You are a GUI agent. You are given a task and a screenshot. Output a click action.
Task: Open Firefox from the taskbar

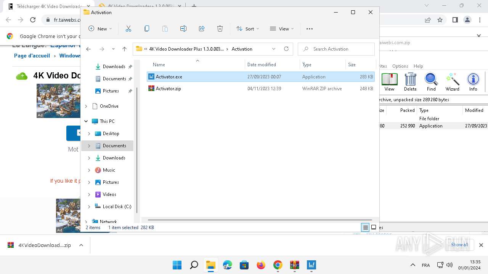coord(261,265)
